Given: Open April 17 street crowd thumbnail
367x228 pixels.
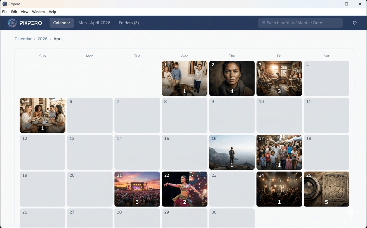Looking at the screenshot, I should (x=279, y=152).
